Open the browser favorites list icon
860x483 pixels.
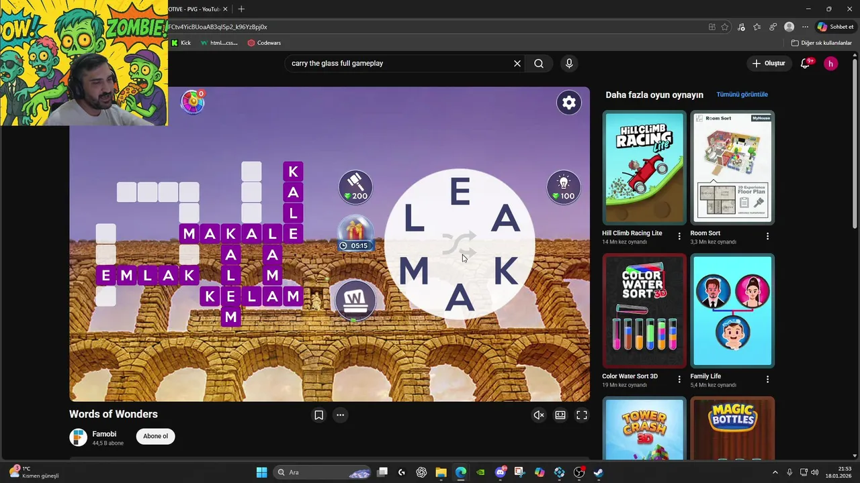click(x=757, y=27)
